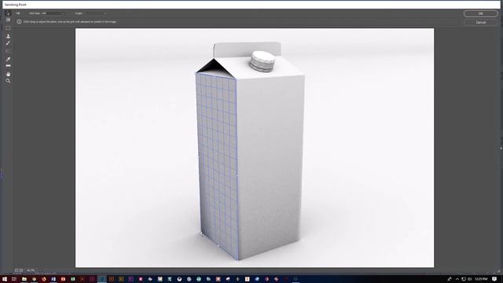Select the Stamp tool
Screen dimensions: 503x283
tap(8, 36)
